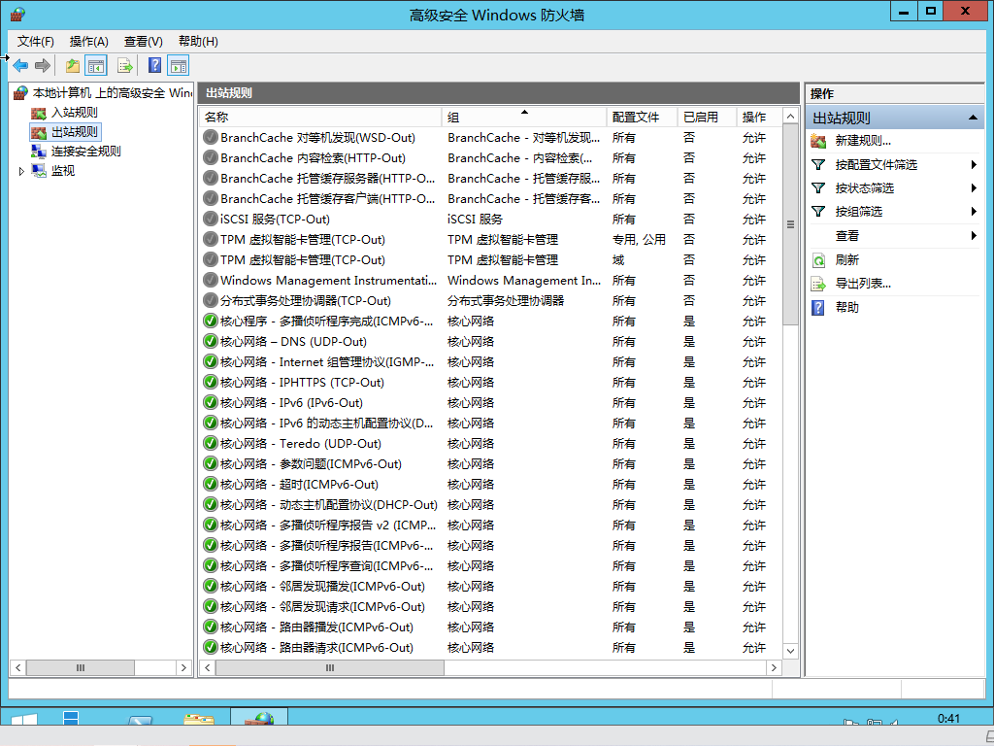Click the 专用, 公用 profile cell
This screenshot has width=994, height=746.
[x=639, y=240]
